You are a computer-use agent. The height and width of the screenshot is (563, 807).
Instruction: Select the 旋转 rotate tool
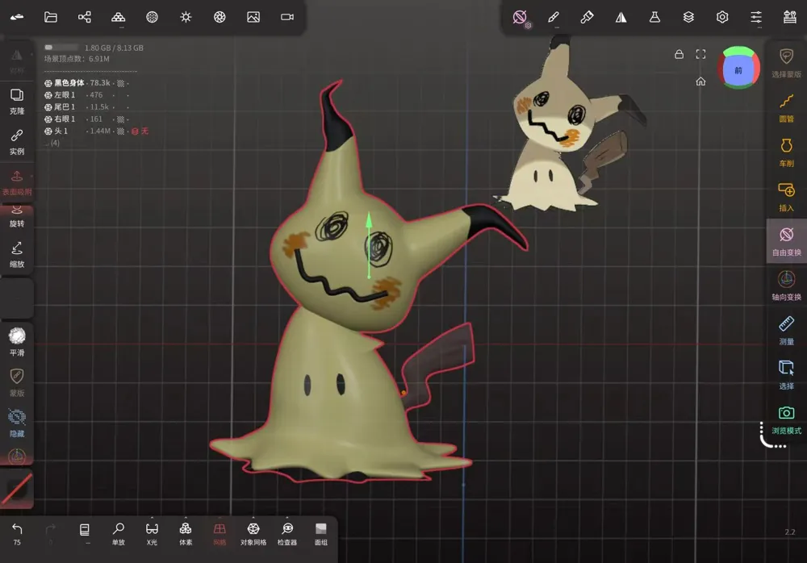click(16, 217)
